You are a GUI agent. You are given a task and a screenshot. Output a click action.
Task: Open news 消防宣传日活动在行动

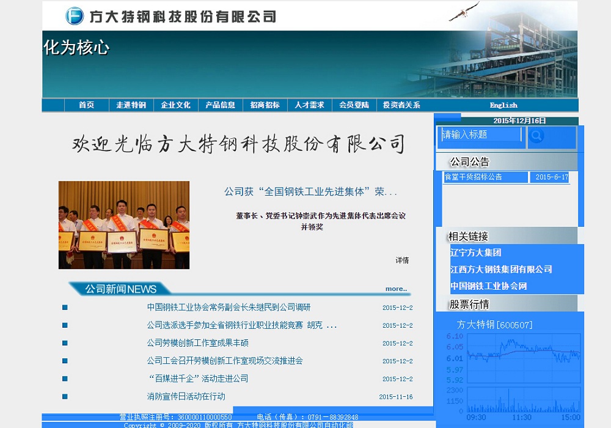[186, 396]
